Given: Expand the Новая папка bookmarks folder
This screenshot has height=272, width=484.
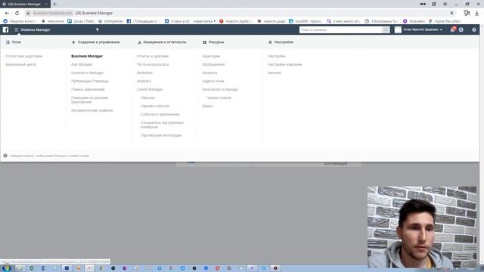Looking at the screenshot, I should click(x=204, y=21).
